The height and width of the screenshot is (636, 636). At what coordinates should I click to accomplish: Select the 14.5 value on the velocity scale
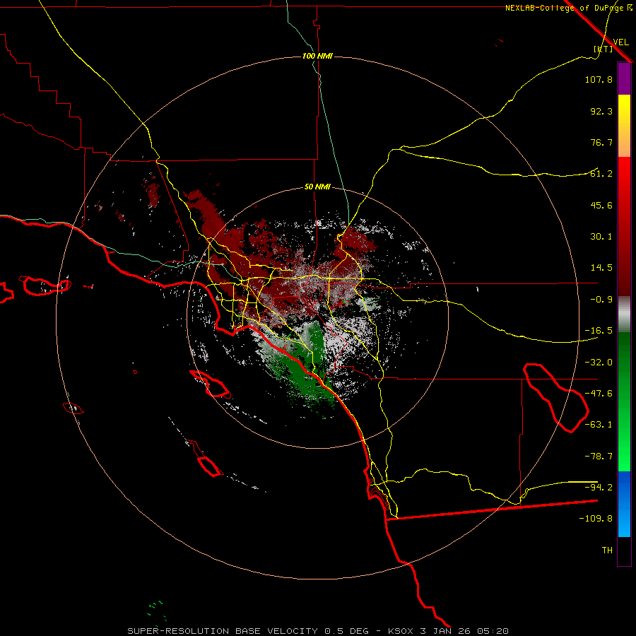tap(601, 268)
